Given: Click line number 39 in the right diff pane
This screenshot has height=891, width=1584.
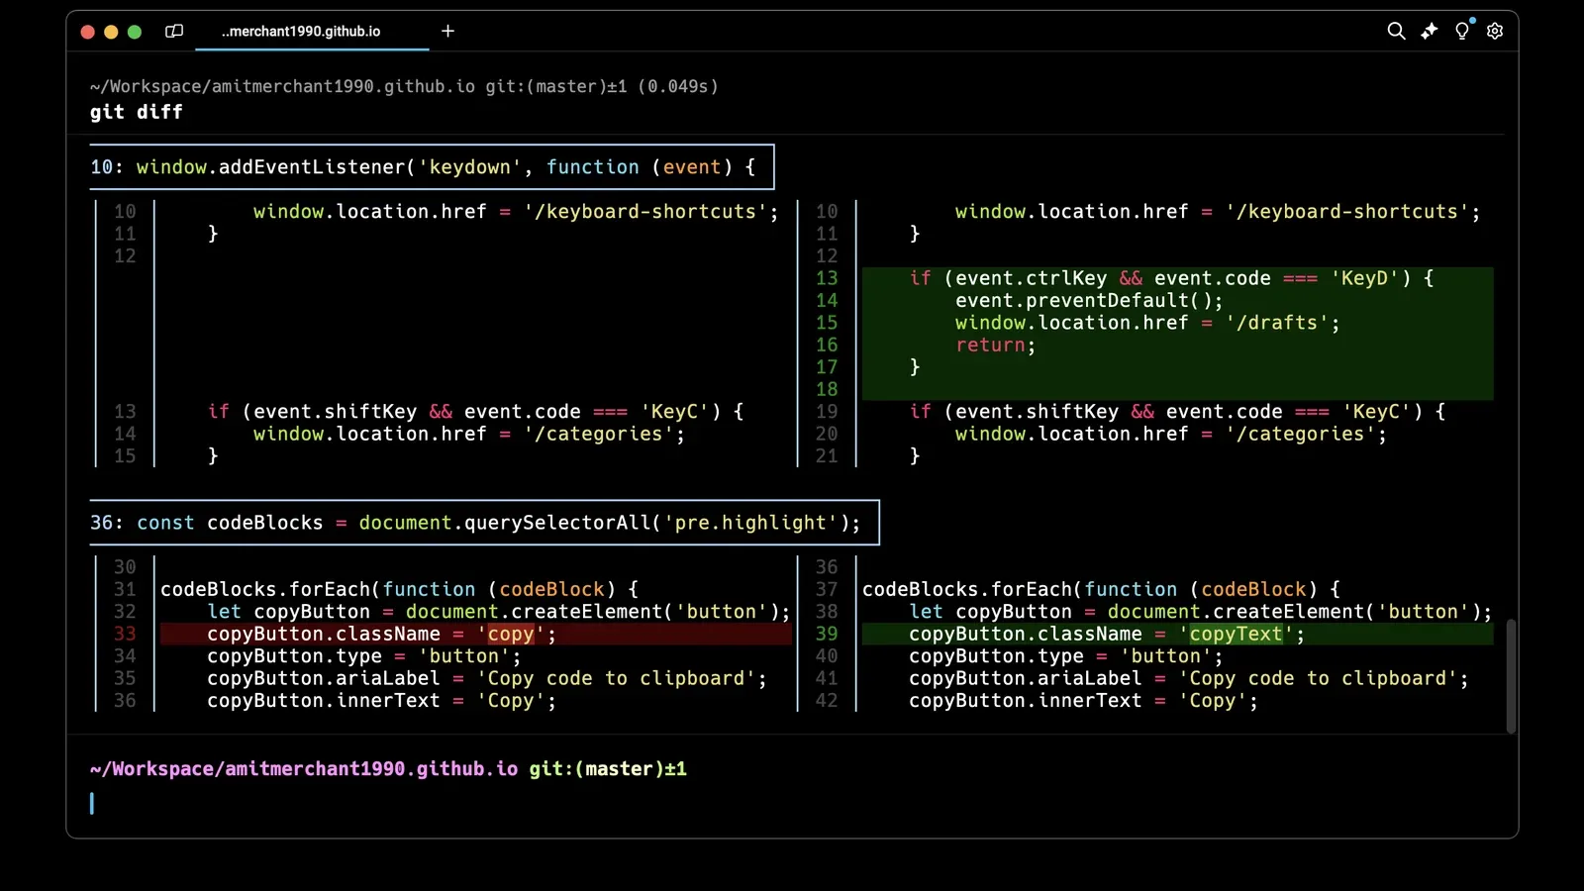Looking at the screenshot, I should [x=827, y=634].
